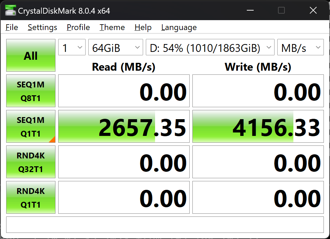Open the Theme menu
The width and height of the screenshot is (330, 239).
coord(112,28)
